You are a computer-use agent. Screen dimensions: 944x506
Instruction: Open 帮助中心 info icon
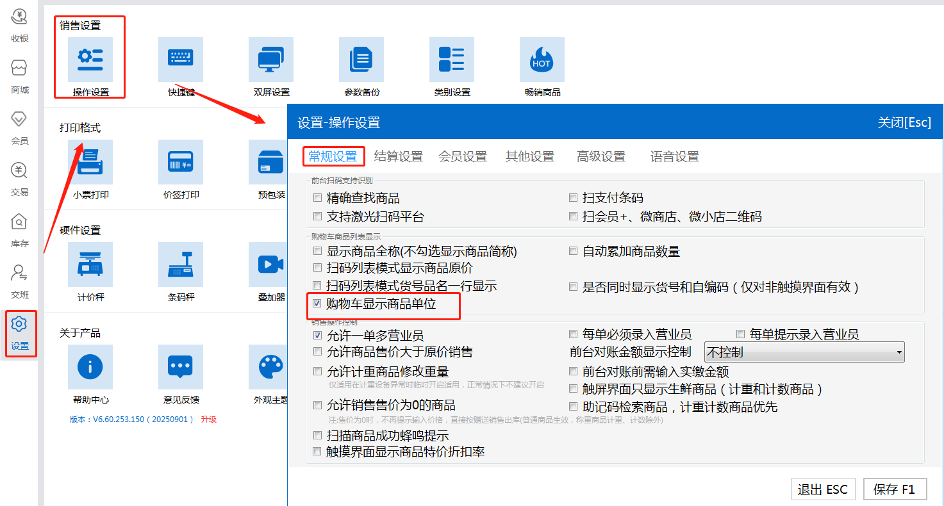click(x=90, y=367)
